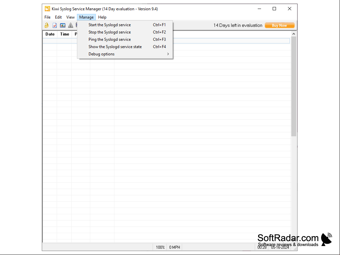Image resolution: width=340 pixels, height=255 pixels.
Task: Select Ping the Syslogd service
Action: coord(125,39)
